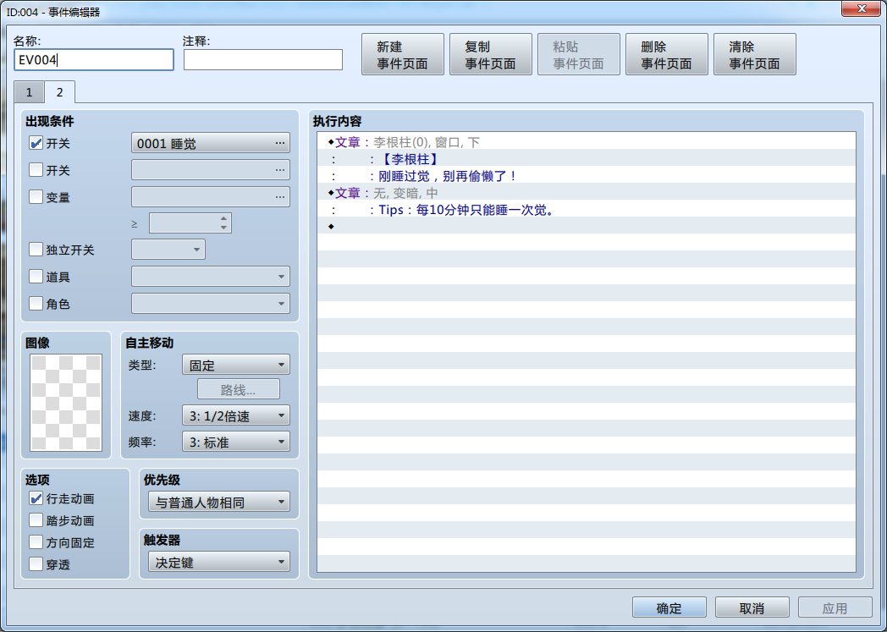This screenshot has width=887, height=632.
Task: Select the empty last command diamond row
Action: coord(586,227)
